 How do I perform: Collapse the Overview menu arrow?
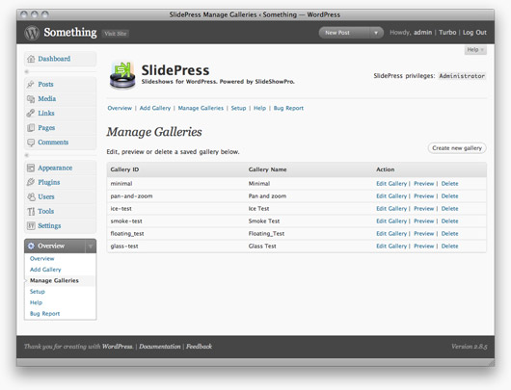pos(91,247)
